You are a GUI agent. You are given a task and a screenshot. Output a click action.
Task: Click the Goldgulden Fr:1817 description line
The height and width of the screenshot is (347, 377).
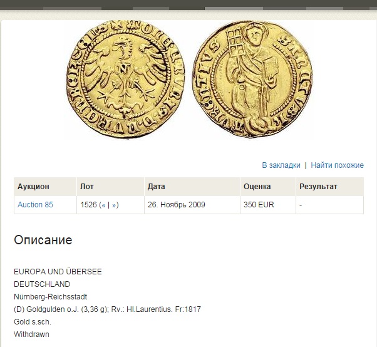[107, 309]
